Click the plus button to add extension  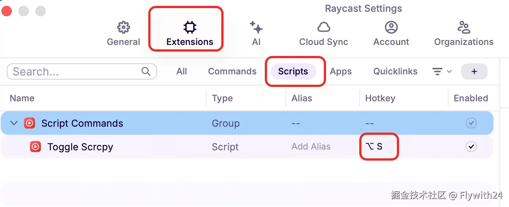point(474,71)
